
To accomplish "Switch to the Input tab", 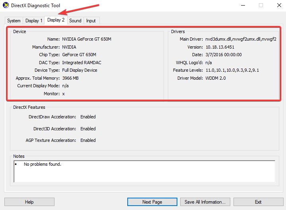I will click(91, 21).
